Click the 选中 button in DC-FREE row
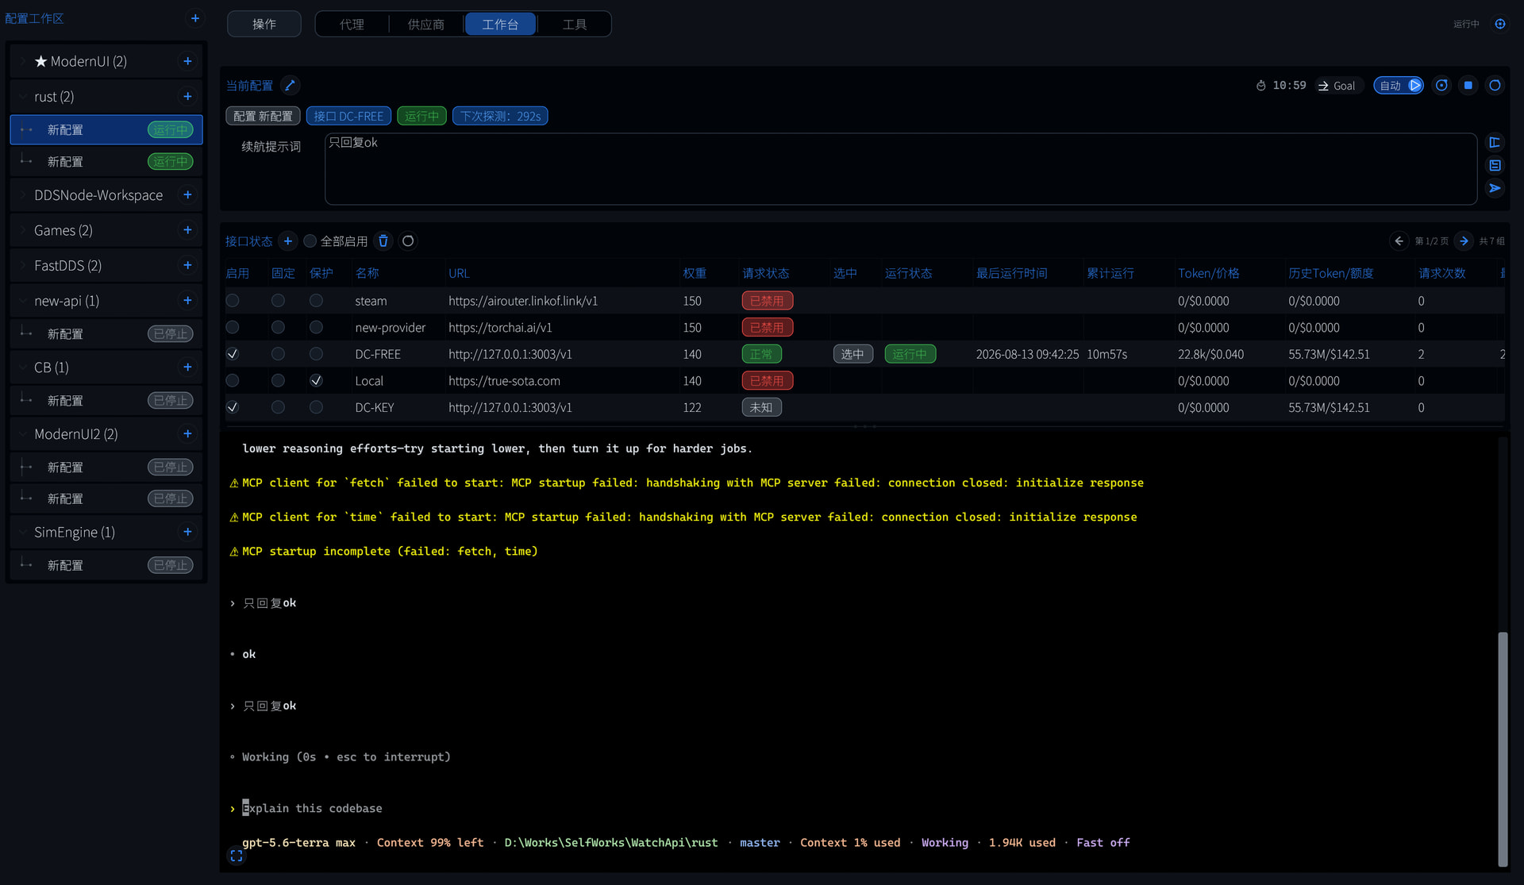The image size is (1524, 885). [852, 354]
